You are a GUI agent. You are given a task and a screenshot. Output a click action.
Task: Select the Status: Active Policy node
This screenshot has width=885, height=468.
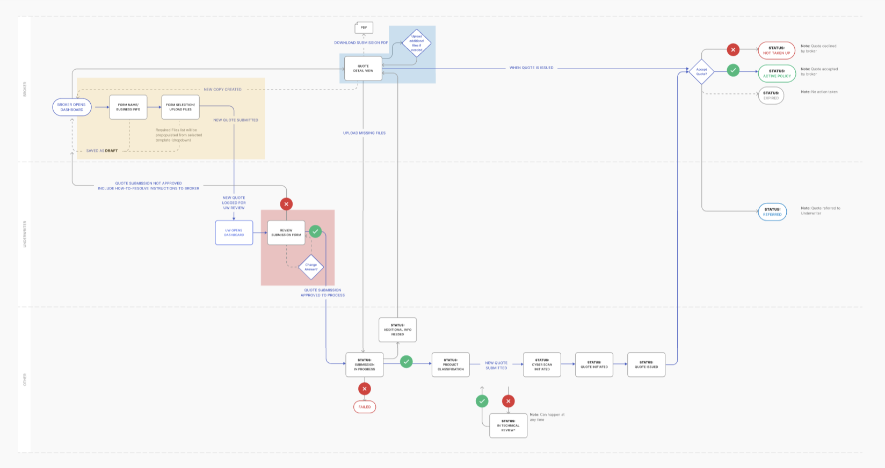(x=777, y=74)
